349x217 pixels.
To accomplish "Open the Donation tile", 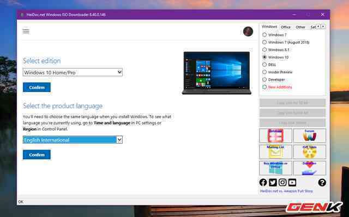I will pos(310,168).
